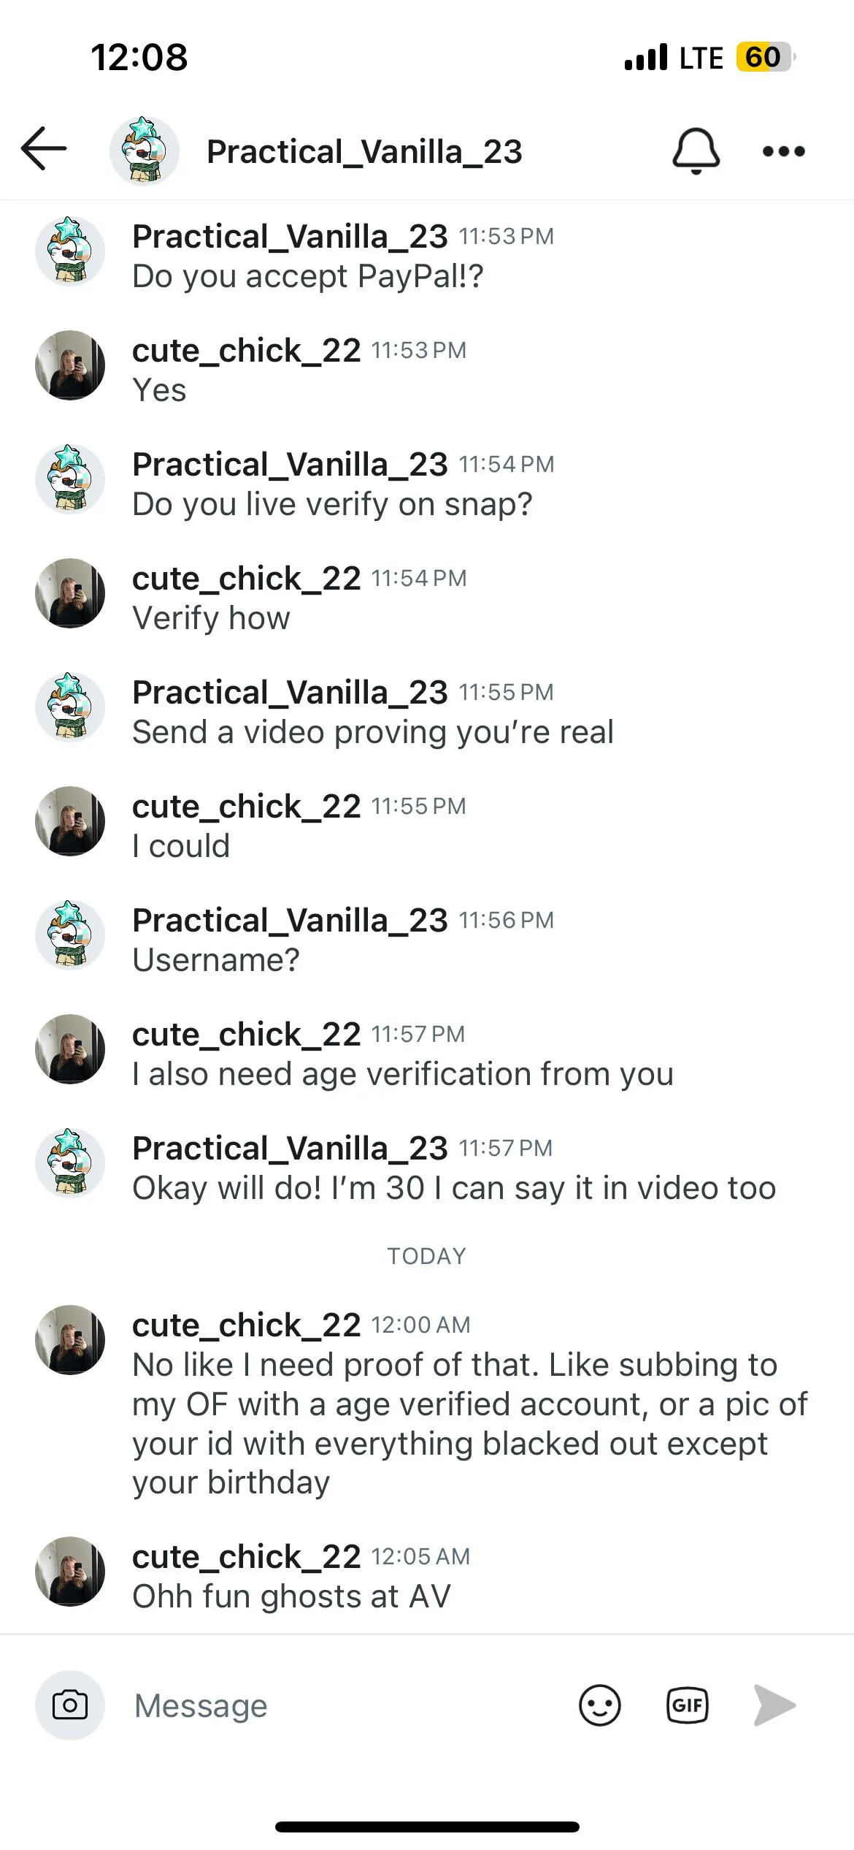Tap cute_chick_22 avatar beside "I could" message
The width and height of the screenshot is (854, 1850).
(x=70, y=821)
